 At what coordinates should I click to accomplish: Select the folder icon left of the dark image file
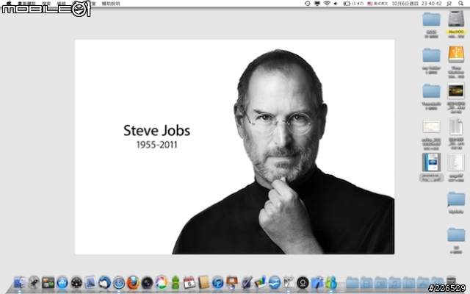click(431, 91)
